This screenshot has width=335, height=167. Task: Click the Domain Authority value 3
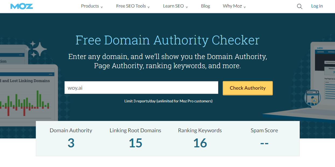[71, 143]
